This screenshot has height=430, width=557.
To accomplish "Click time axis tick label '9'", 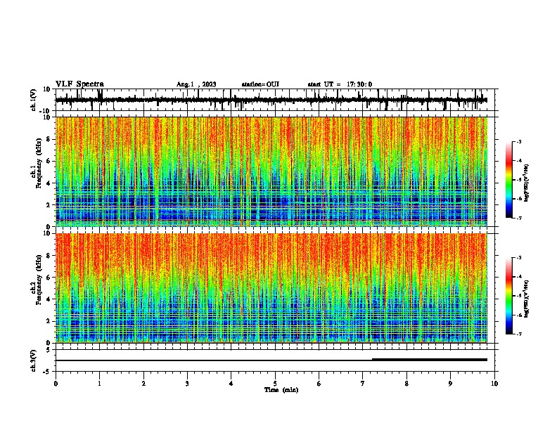I will pos(450,384).
